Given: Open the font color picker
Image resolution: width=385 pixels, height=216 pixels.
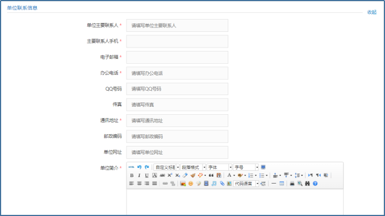Looking at the screenshot, I should click(229, 175).
